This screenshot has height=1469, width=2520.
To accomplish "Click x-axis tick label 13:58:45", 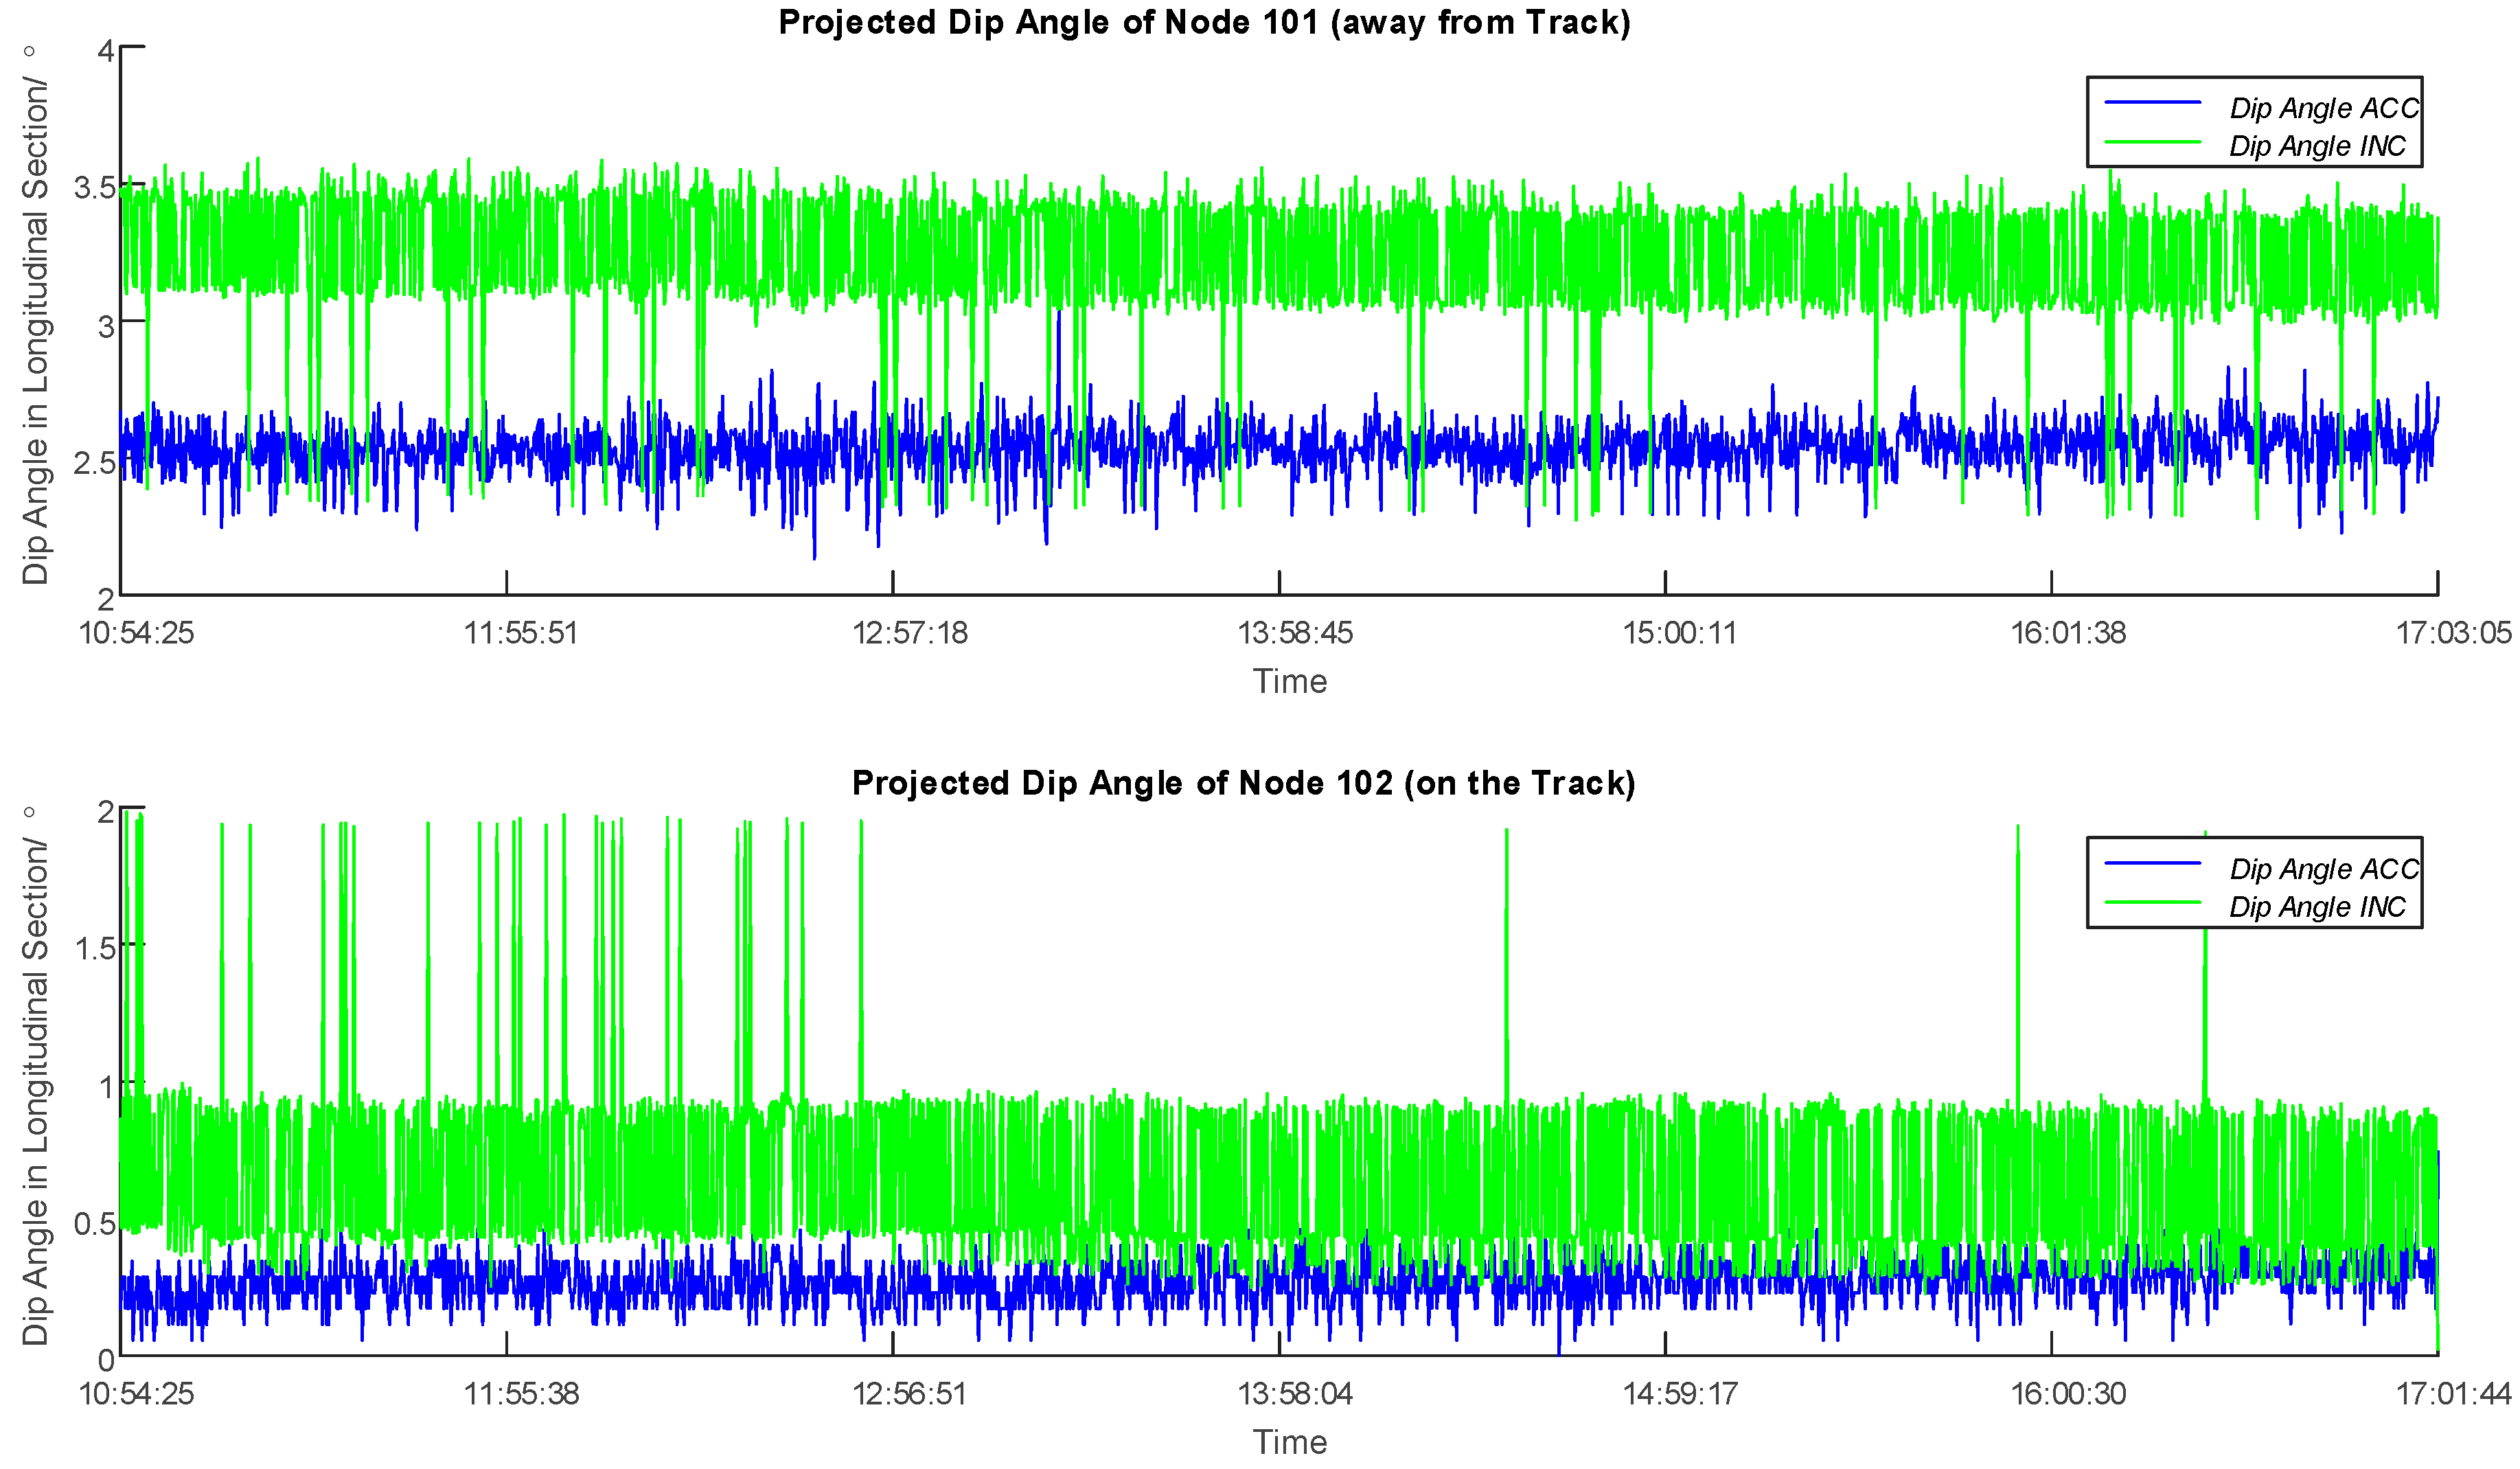I will pos(1295,633).
